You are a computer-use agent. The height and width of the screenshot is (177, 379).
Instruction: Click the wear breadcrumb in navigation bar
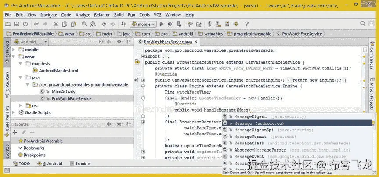tap(66, 34)
